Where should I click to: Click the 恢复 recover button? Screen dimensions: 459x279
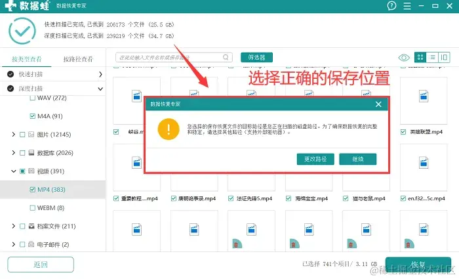tap(418, 265)
